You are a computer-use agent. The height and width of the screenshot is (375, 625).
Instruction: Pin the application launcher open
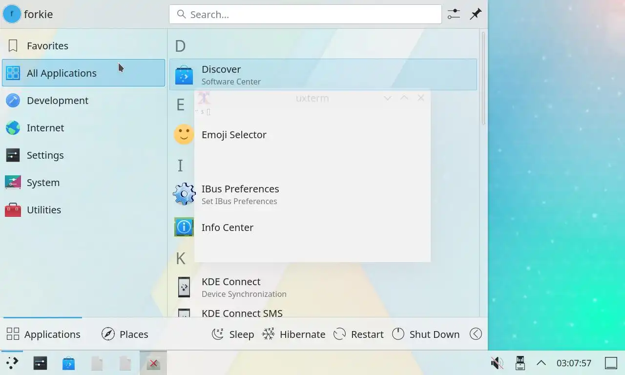(476, 14)
